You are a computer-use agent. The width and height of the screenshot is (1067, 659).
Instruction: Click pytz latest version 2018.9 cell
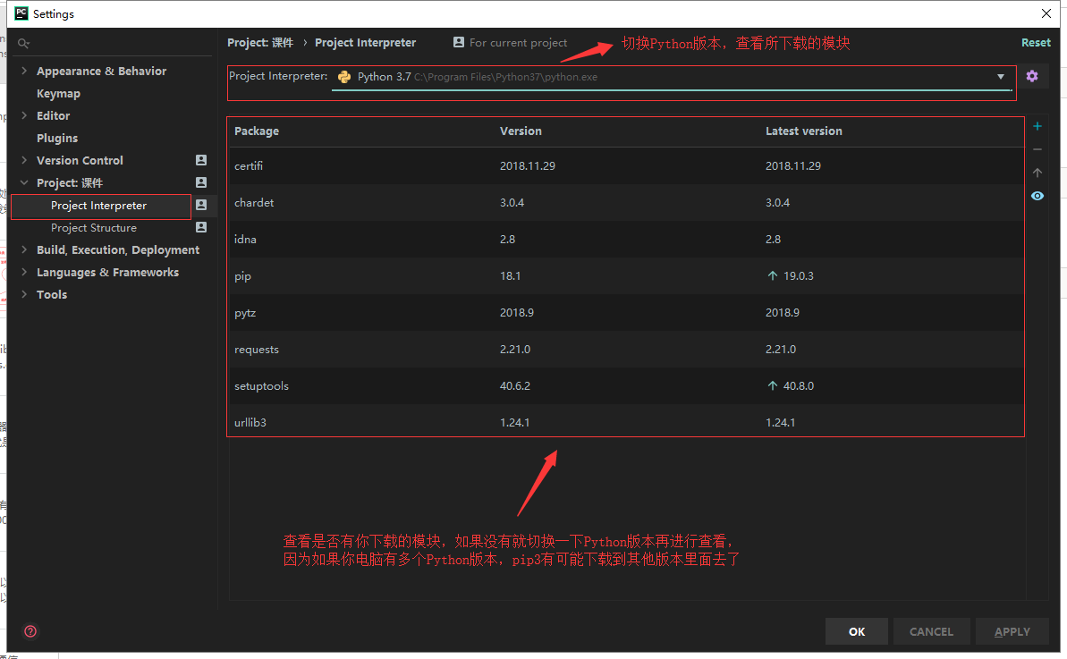coord(783,313)
